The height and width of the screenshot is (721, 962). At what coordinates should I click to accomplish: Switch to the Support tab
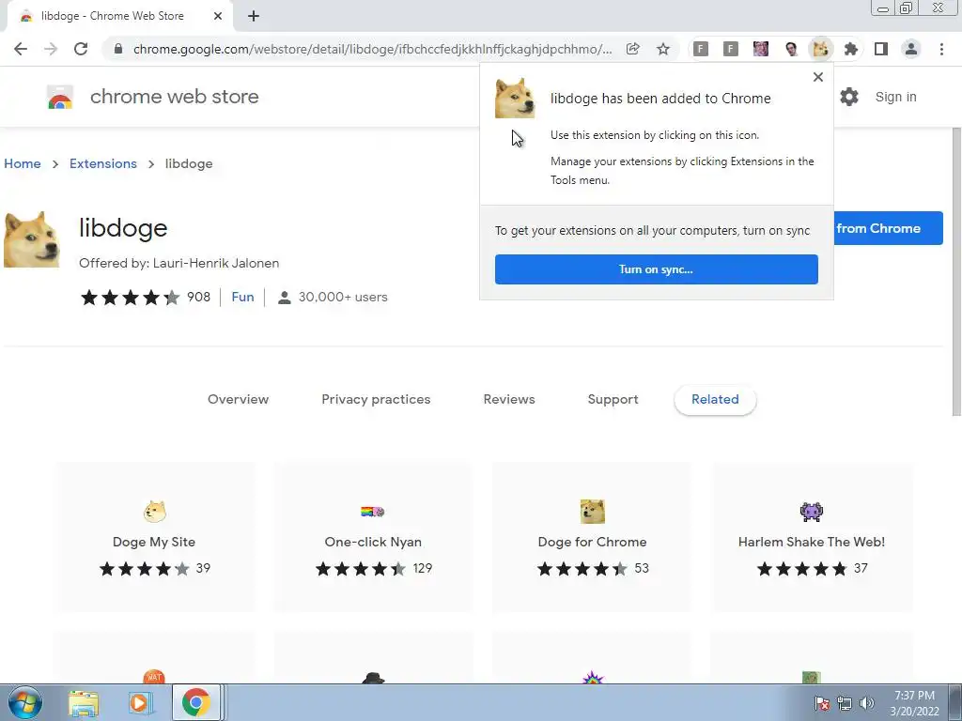point(613,399)
